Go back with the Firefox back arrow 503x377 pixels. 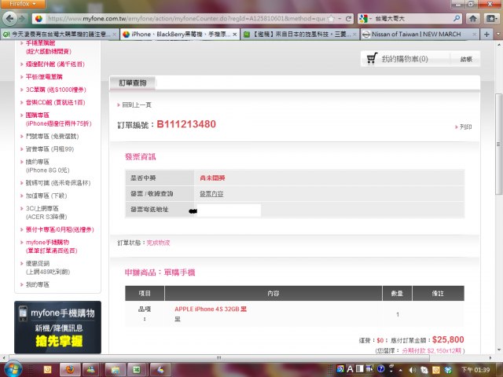click(x=9, y=18)
